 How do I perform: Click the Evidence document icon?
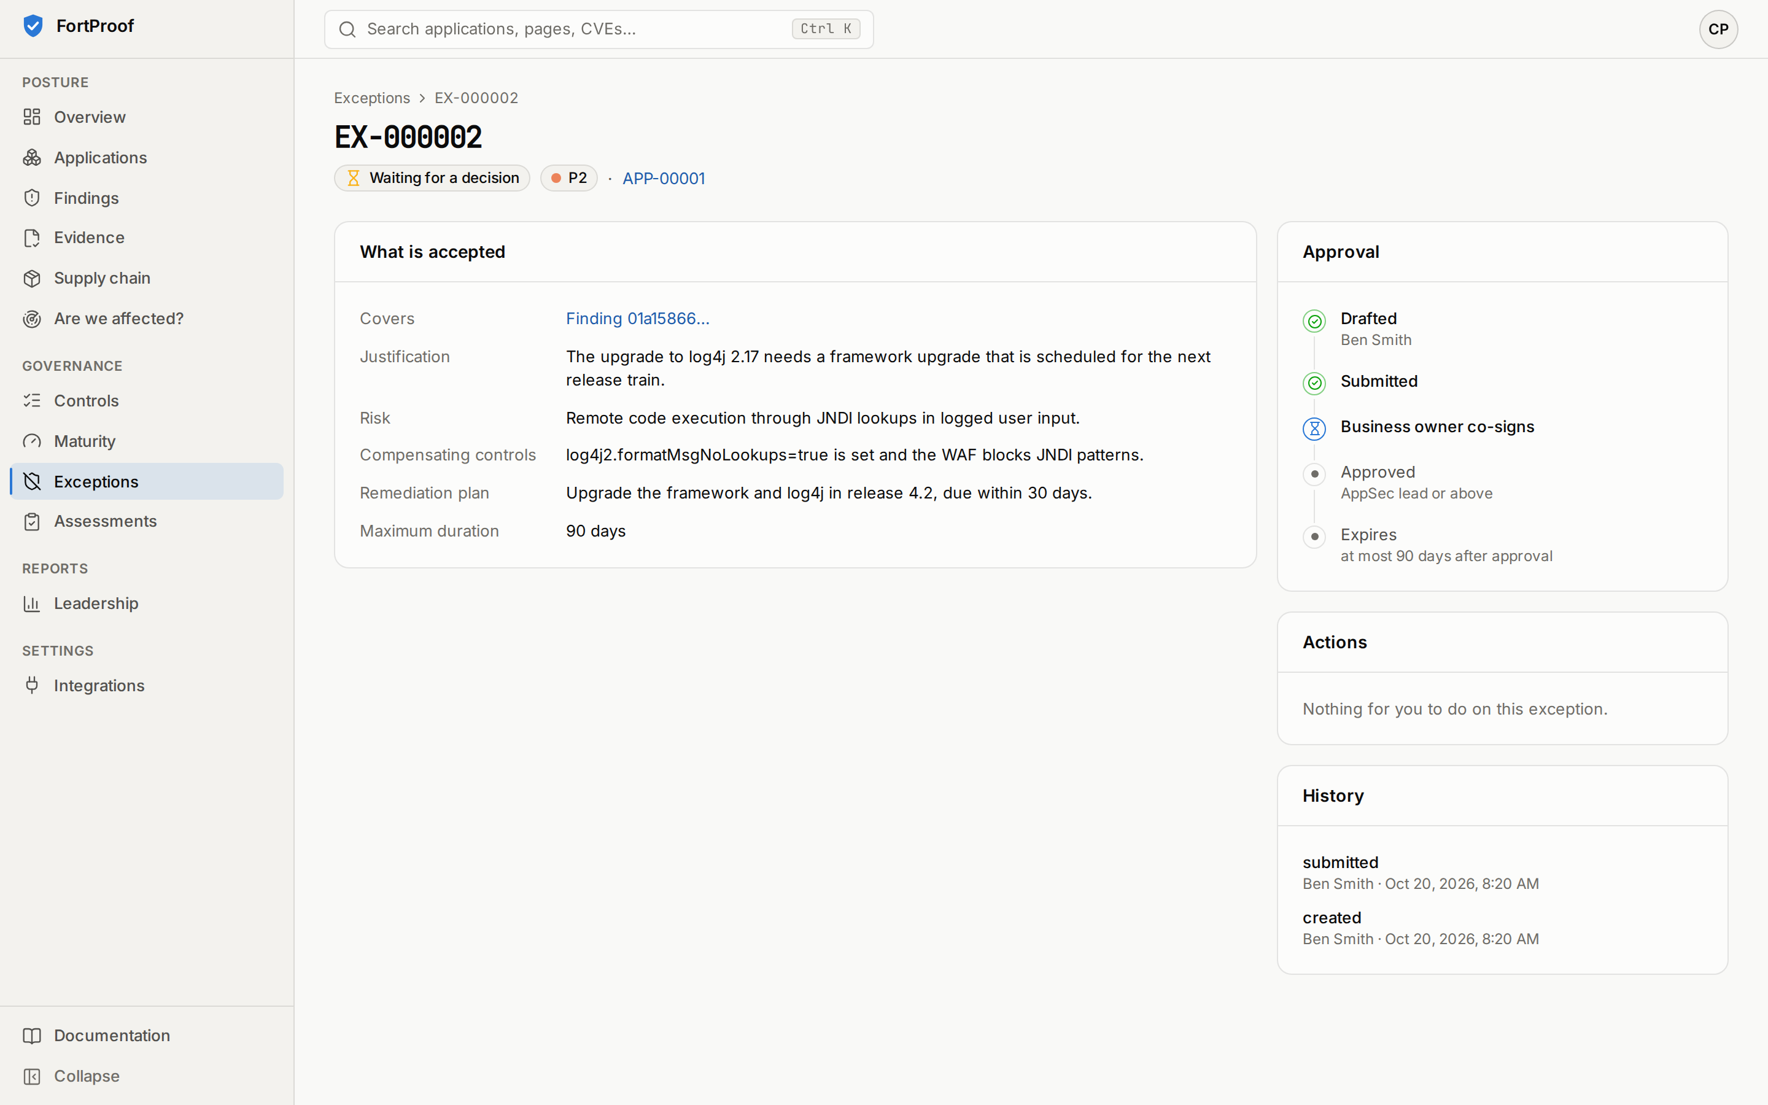click(31, 238)
